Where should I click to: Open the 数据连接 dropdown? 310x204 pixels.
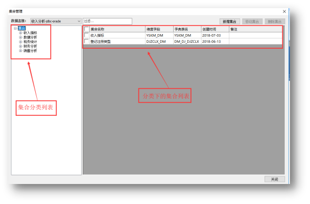tap(56, 21)
